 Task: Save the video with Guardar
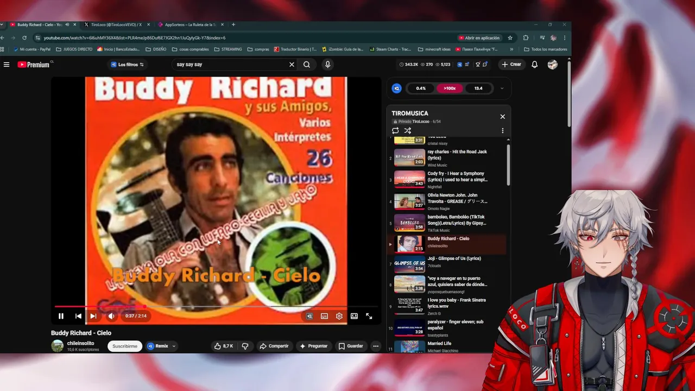click(351, 346)
